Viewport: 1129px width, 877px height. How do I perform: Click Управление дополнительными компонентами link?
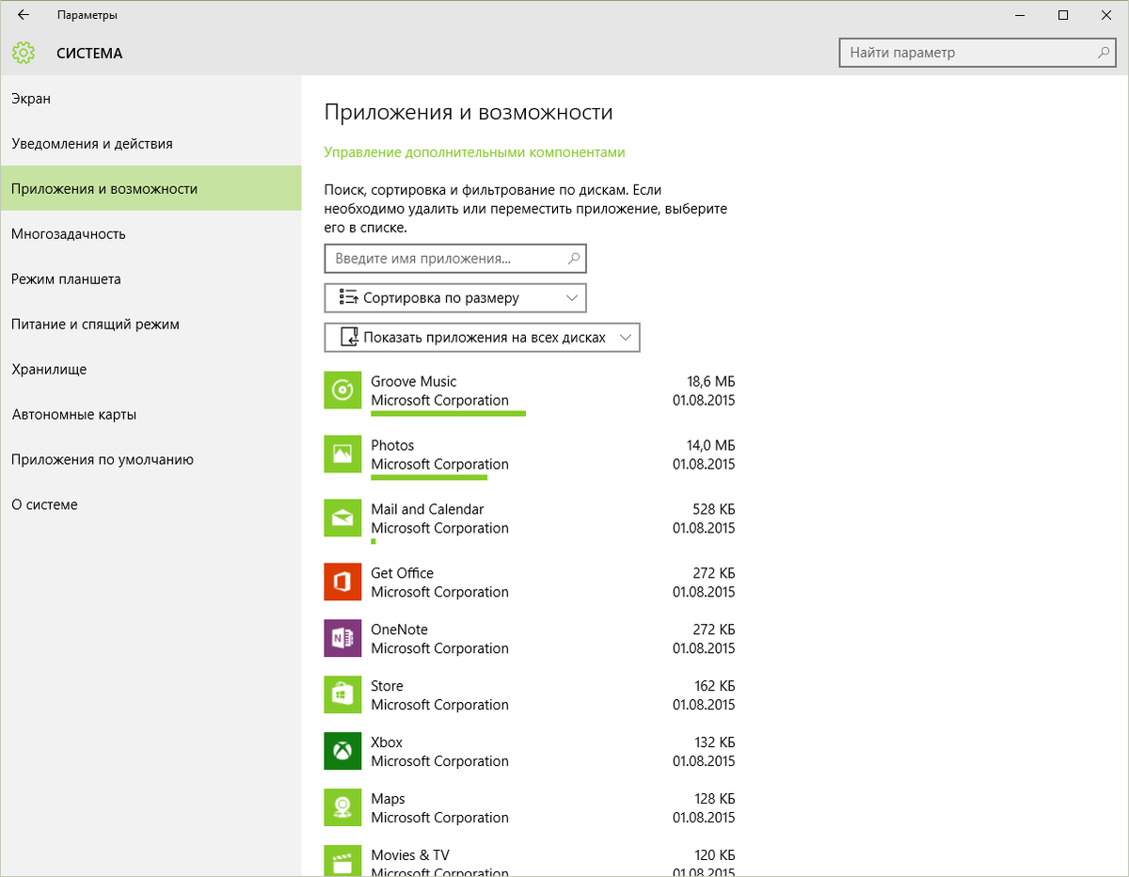[x=474, y=152]
